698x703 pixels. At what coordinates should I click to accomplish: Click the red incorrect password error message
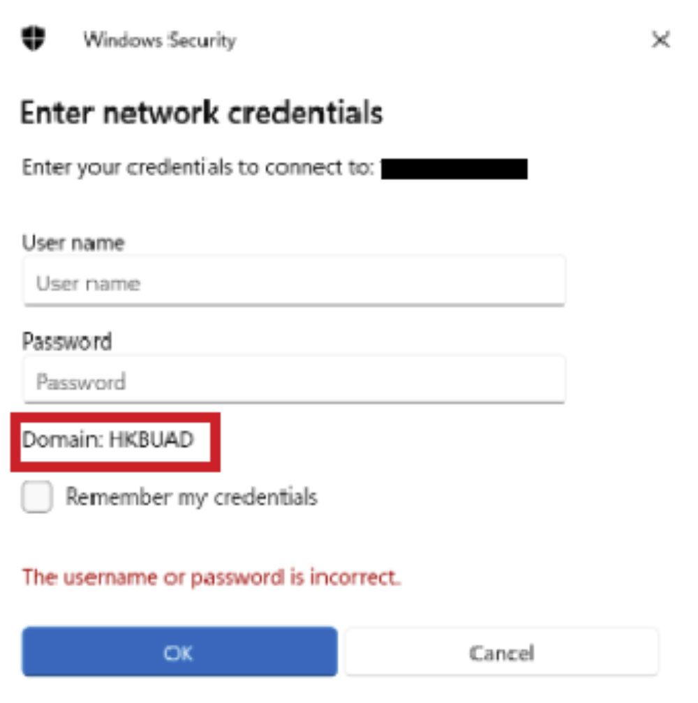click(x=211, y=577)
